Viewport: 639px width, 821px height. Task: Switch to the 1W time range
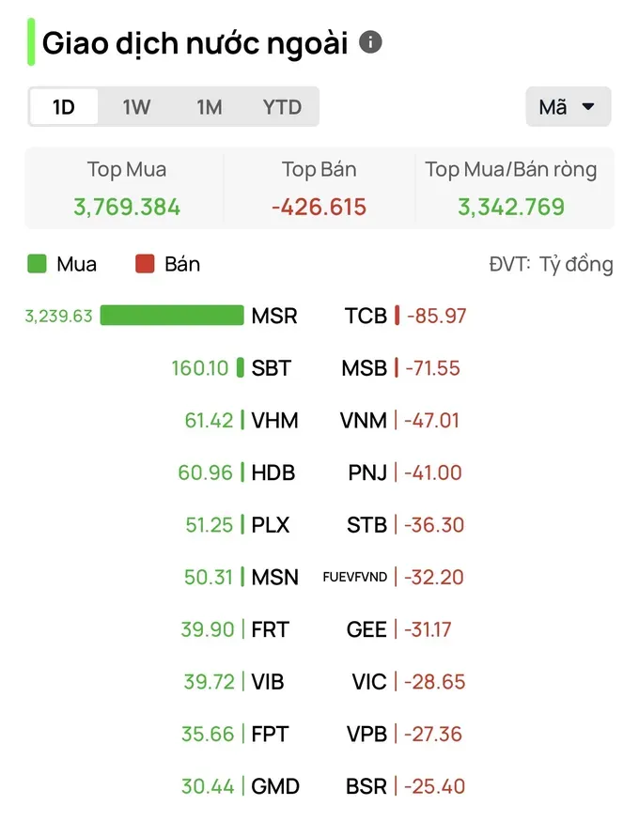point(136,107)
